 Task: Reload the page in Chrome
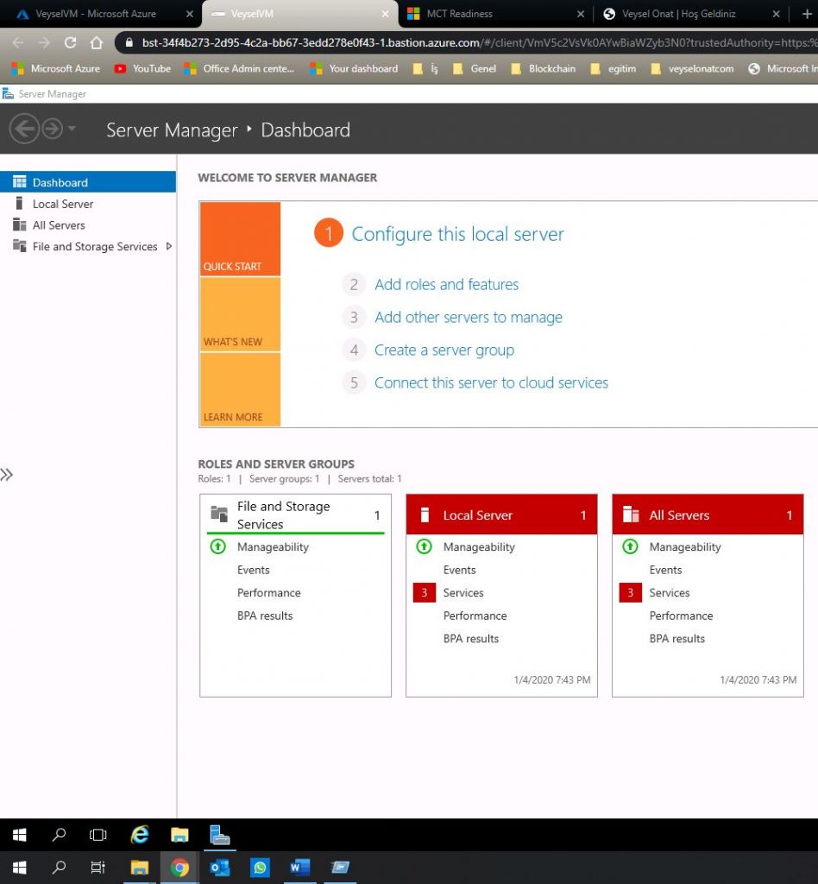[x=71, y=43]
